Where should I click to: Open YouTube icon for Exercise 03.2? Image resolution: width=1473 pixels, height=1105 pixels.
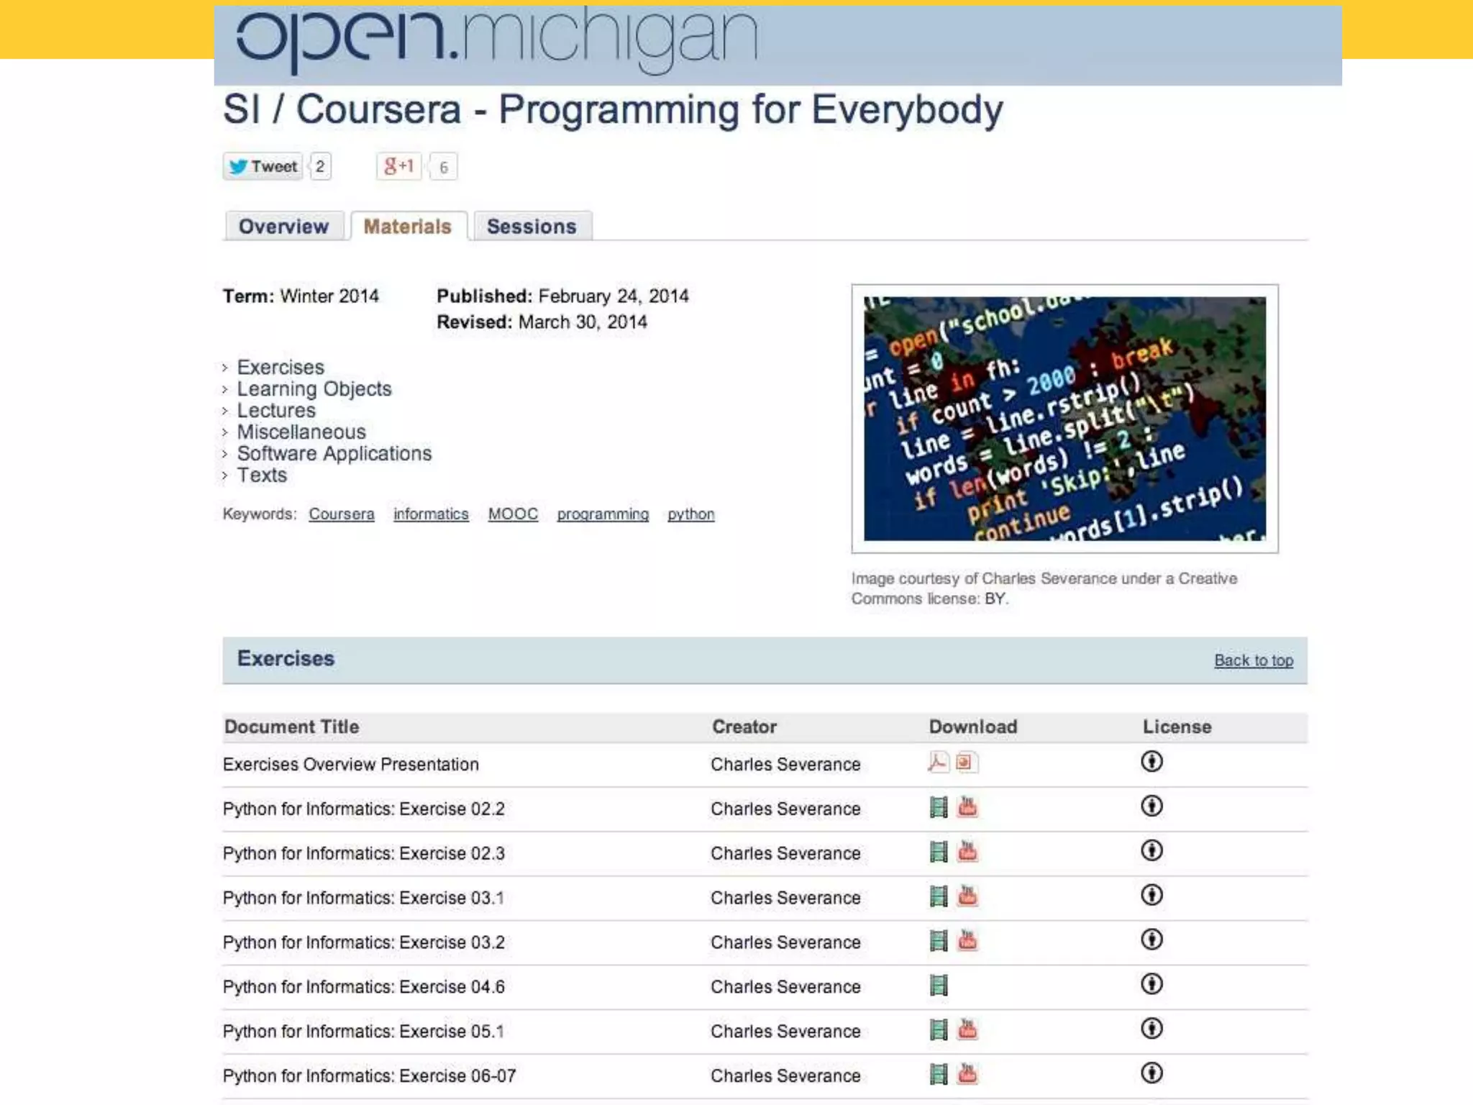click(x=967, y=940)
